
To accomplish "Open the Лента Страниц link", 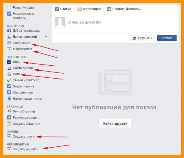I will pyautogui.click(x=24, y=111).
